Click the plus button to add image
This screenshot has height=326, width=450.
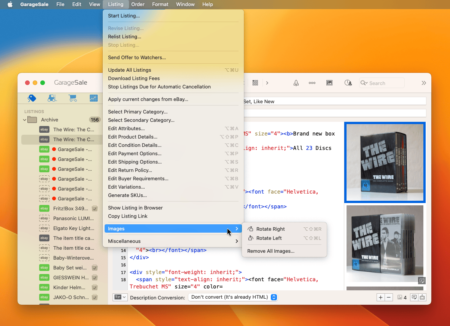[x=380, y=298]
